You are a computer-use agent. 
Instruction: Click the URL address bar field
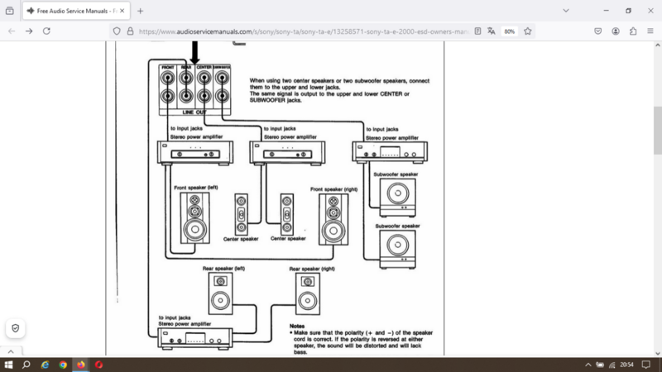point(298,31)
